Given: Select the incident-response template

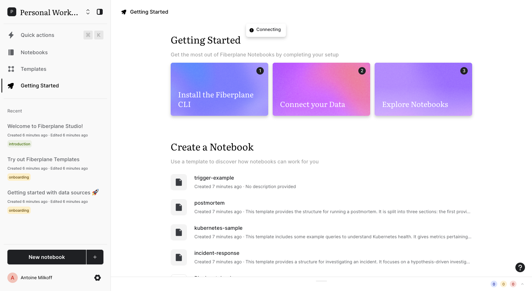Looking at the screenshot, I should coord(217,253).
